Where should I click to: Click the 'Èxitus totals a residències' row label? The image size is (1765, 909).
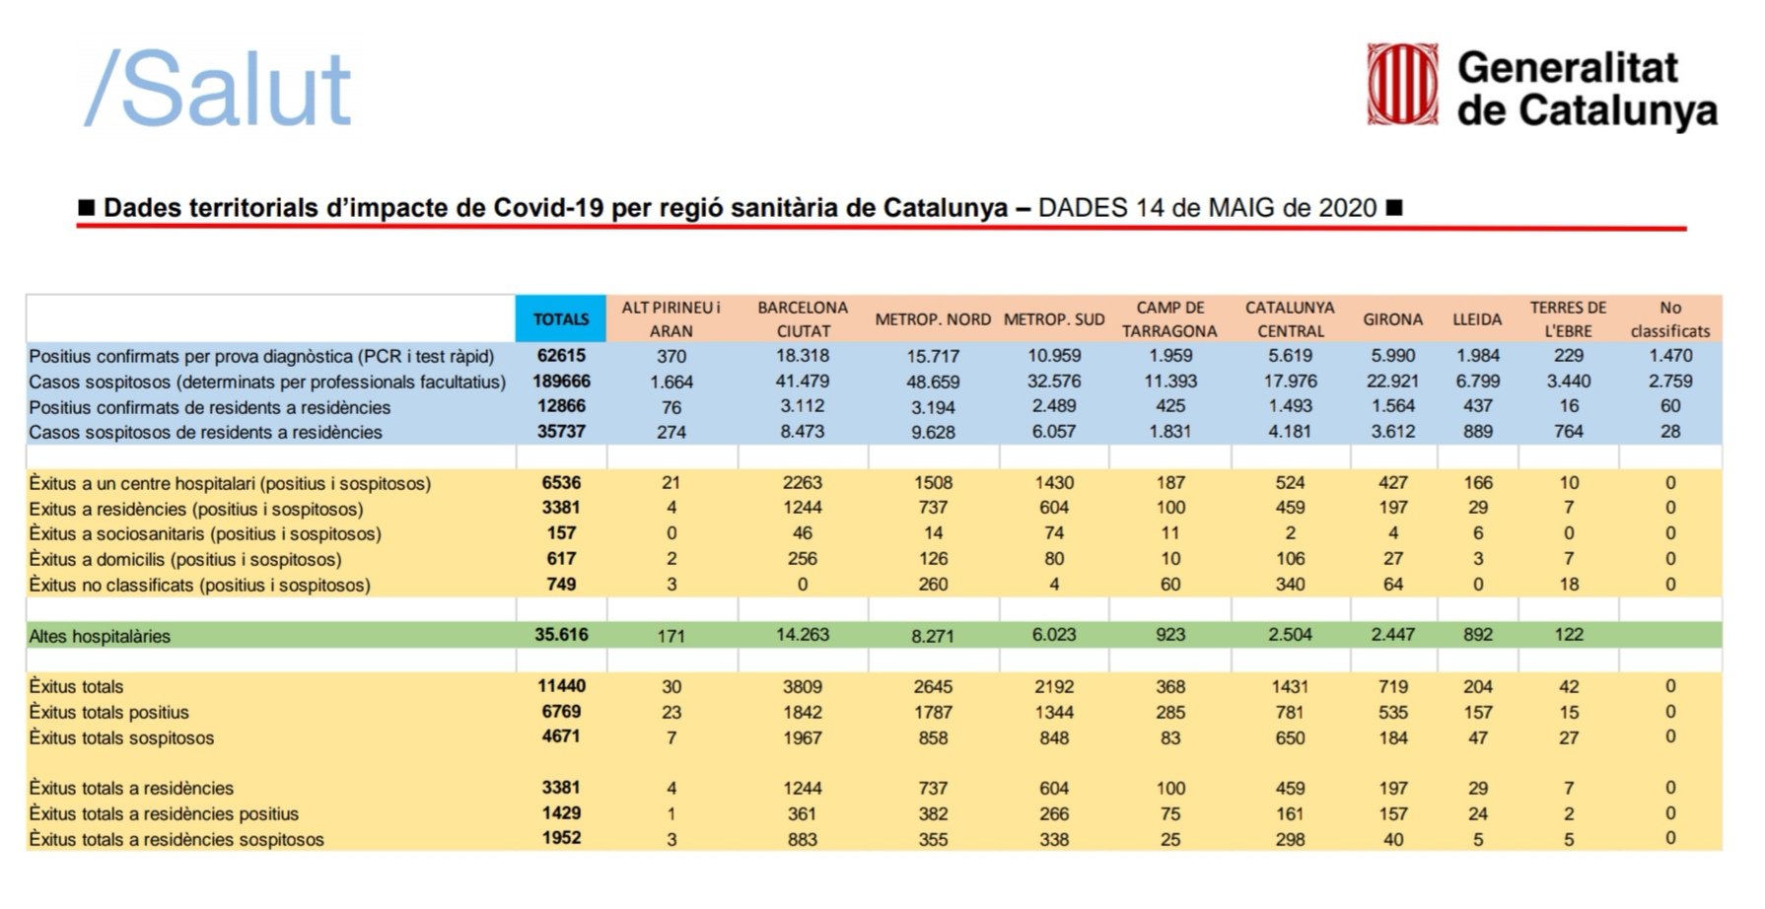[x=131, y=788]
